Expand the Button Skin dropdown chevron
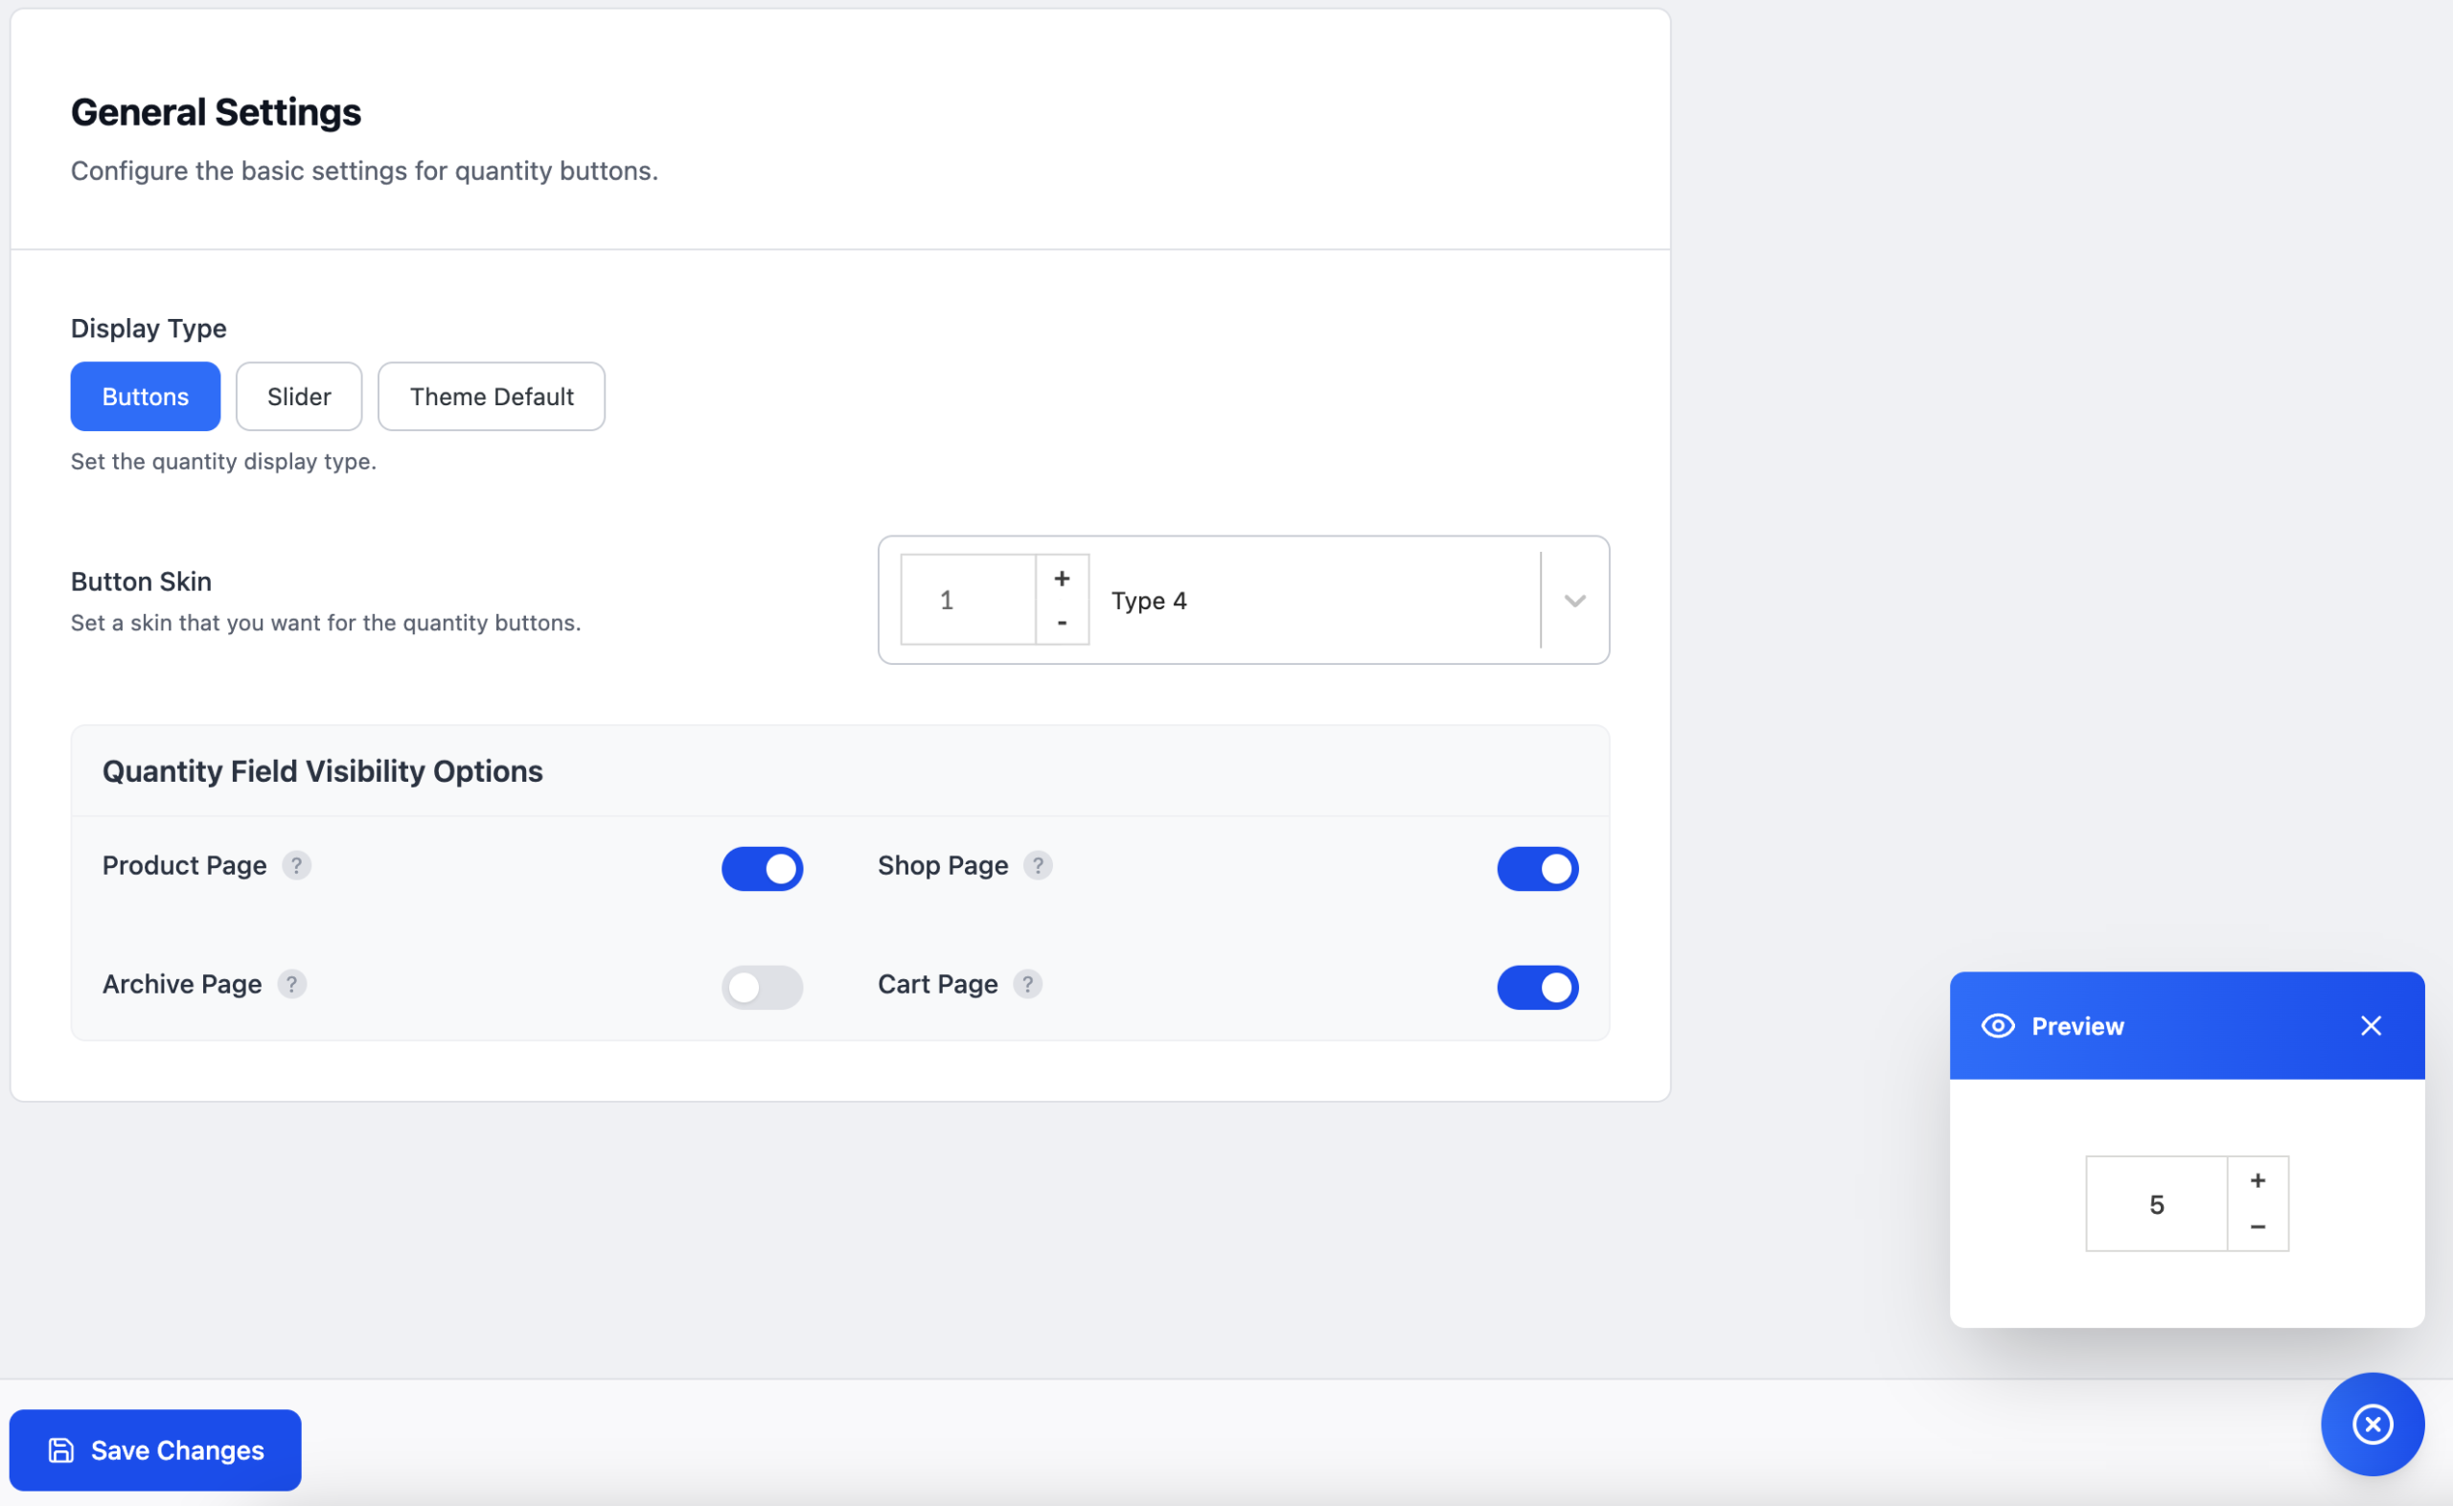Image resolution: width=2453 pixels, height=1506 pixels. coord(1573,601)
